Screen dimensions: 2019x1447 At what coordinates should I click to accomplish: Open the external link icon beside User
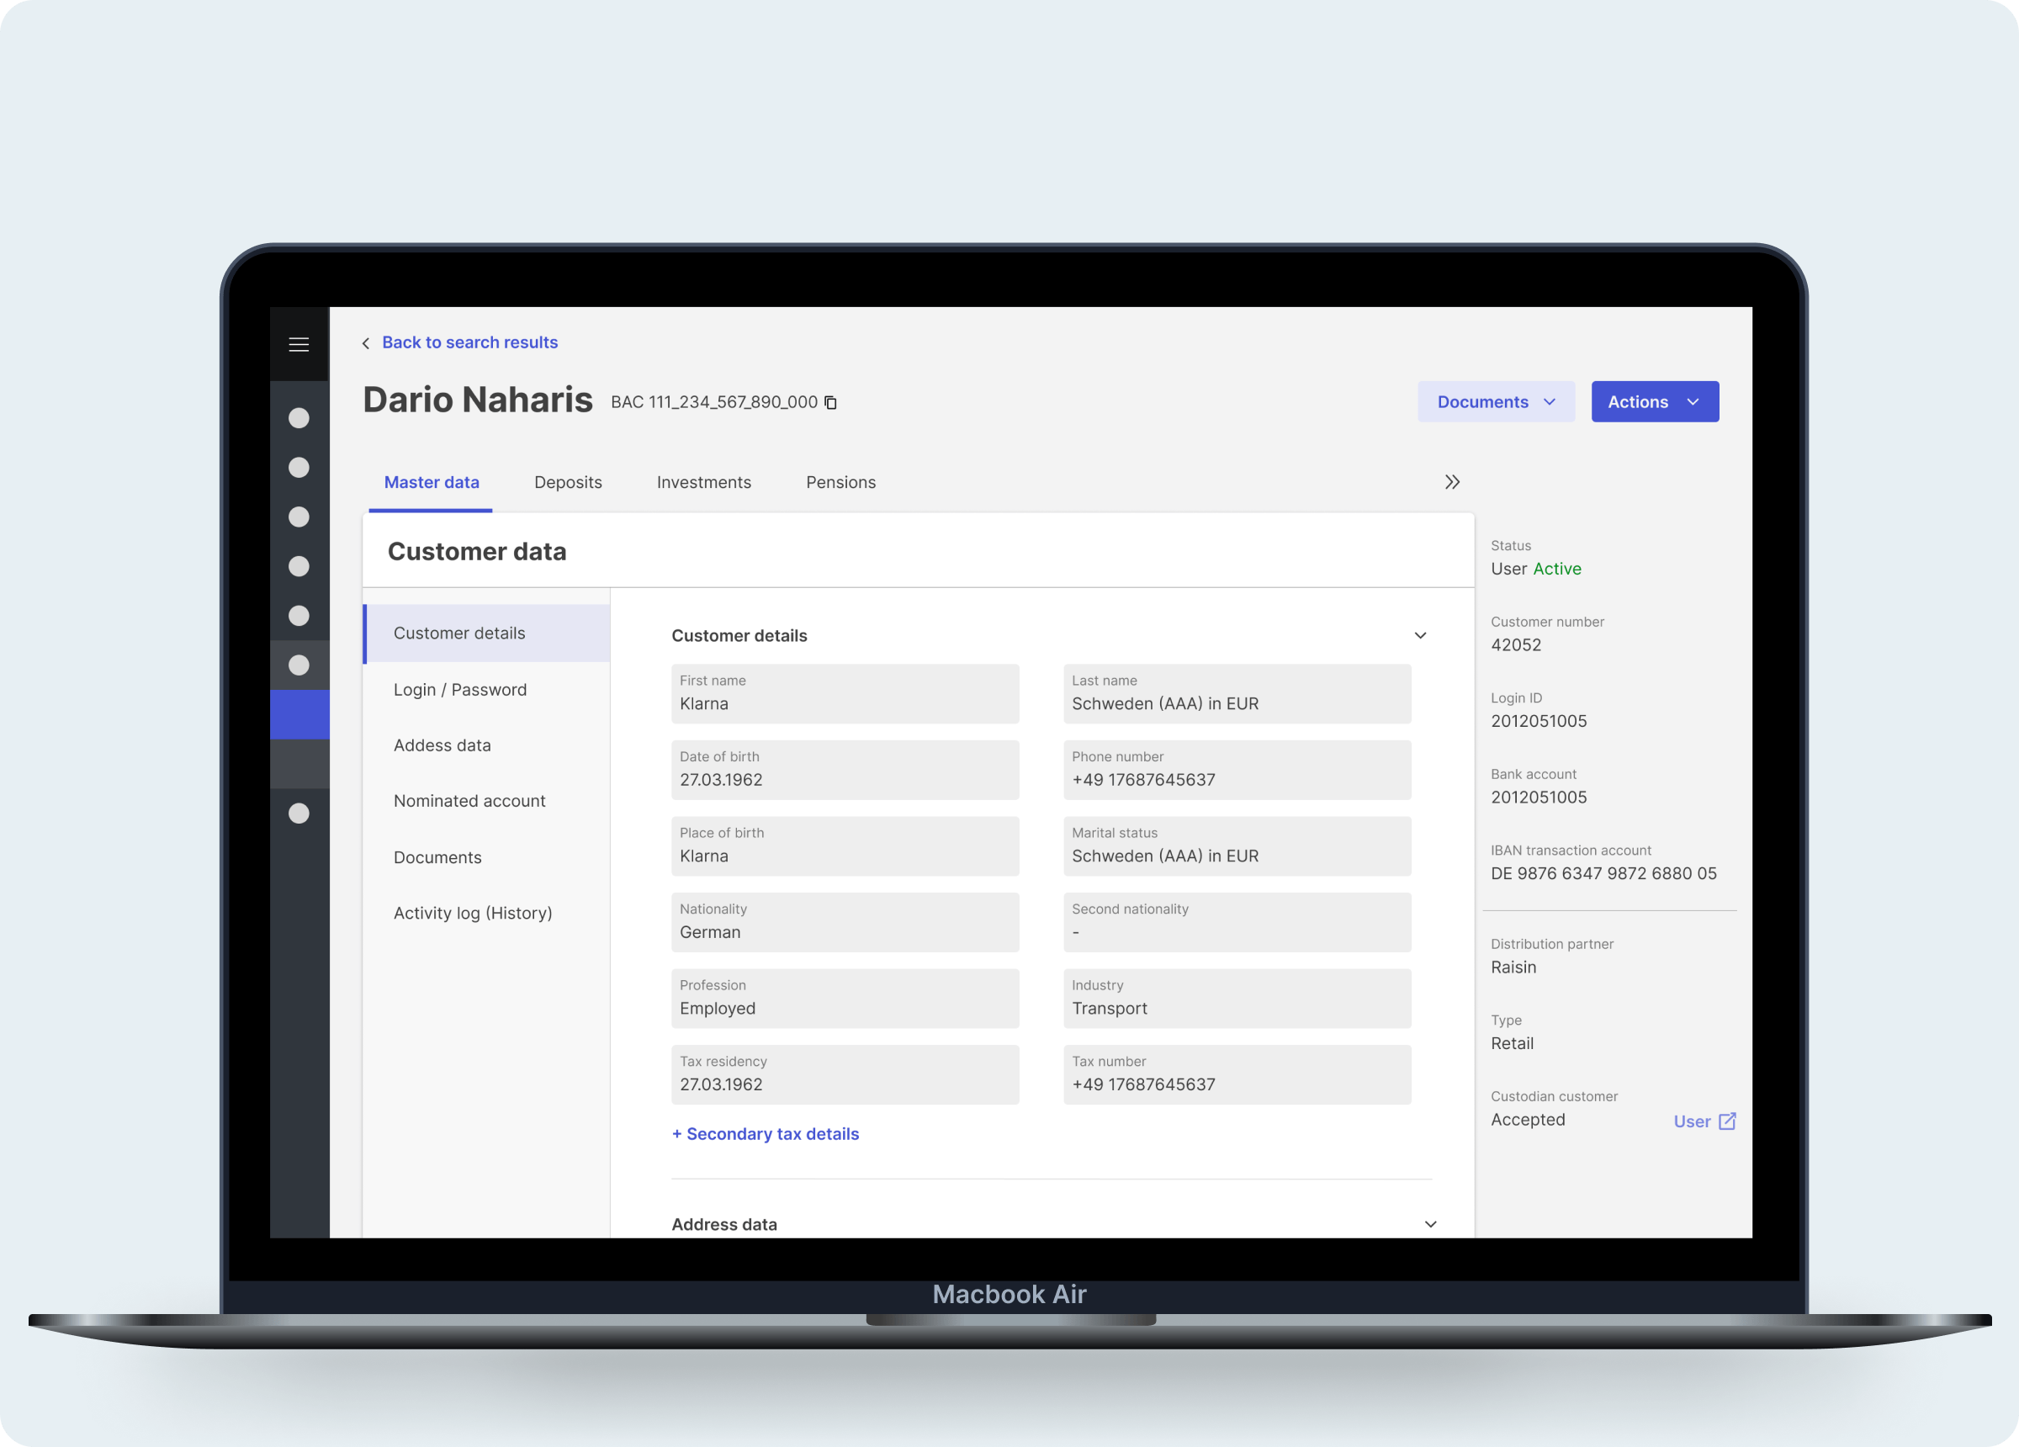(x=1727, y=1121)
